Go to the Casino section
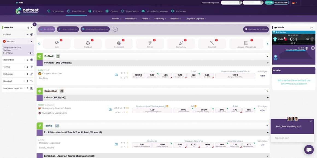The image size is (317, 158). tap(111, 11)
